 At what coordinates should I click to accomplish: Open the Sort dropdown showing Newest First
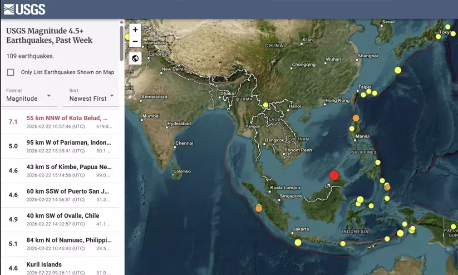click(92, 99)
